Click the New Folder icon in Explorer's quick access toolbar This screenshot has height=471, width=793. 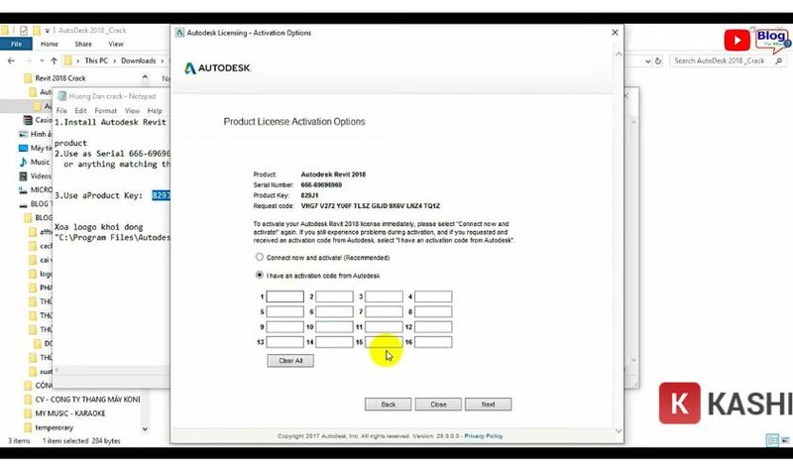(36, 31)
